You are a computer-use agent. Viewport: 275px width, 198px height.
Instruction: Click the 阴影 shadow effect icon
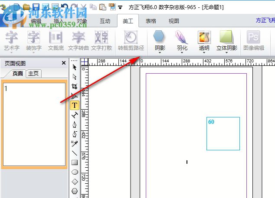(159, 36)
